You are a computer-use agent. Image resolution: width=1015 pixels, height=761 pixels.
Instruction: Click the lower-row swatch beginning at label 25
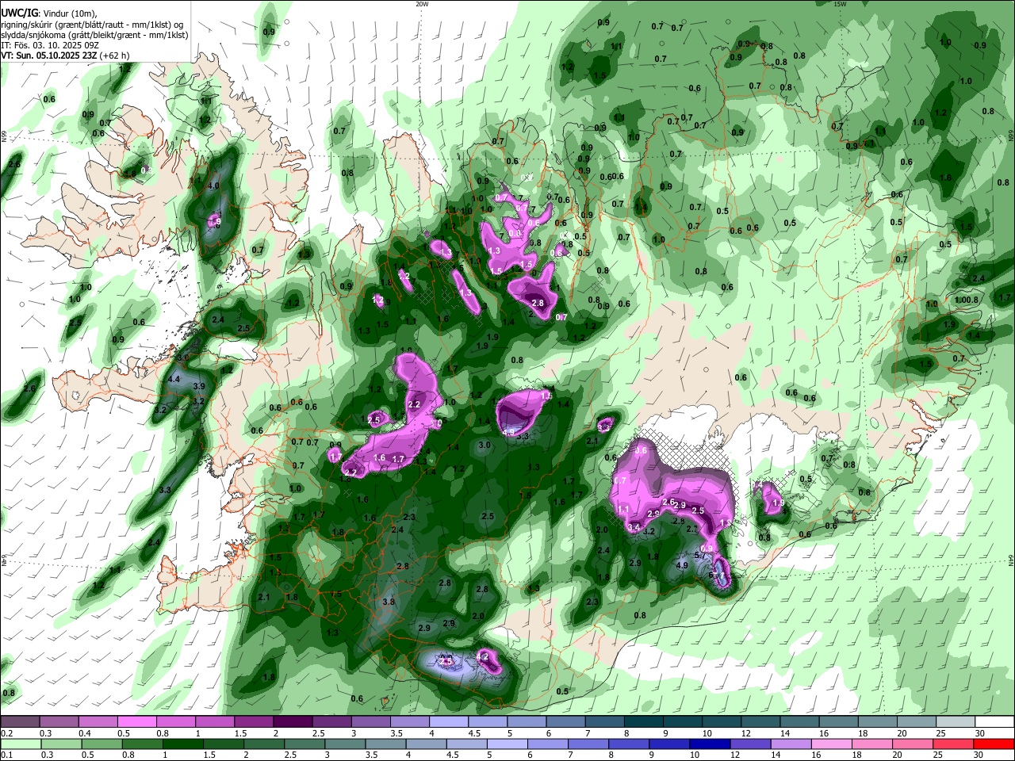[x=952, y=744]
